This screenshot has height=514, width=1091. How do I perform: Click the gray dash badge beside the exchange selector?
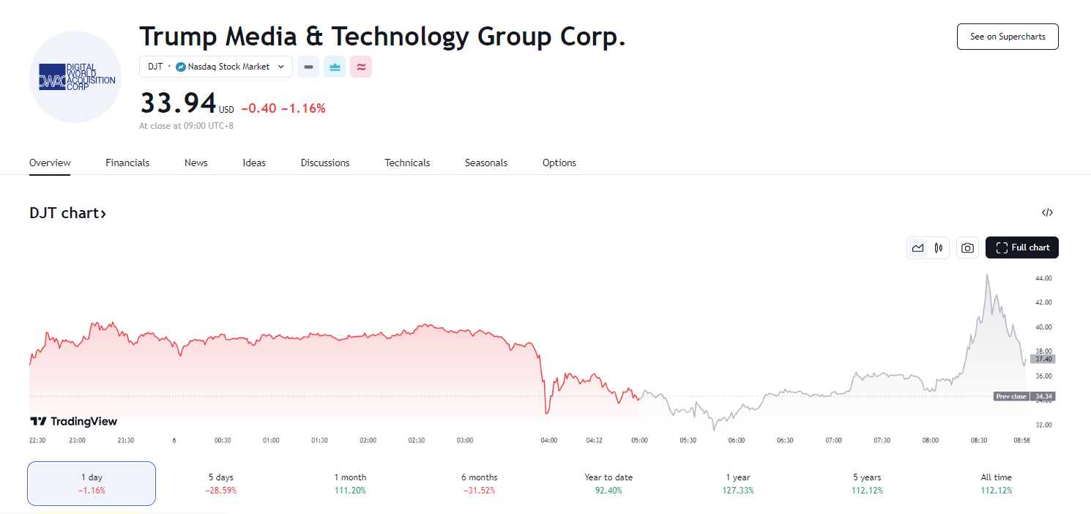pos(308,67)
